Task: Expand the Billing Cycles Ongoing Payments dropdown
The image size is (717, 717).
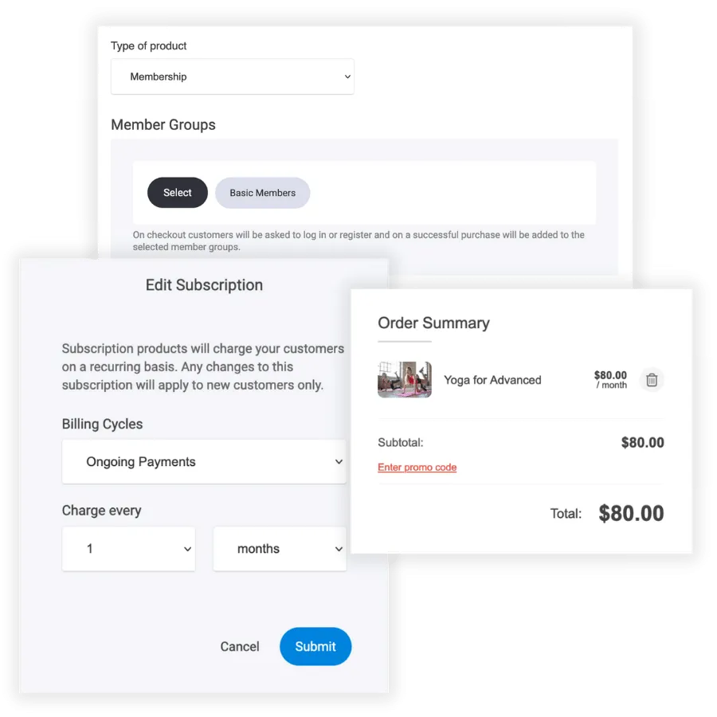Action: click(x=204, y=461)
